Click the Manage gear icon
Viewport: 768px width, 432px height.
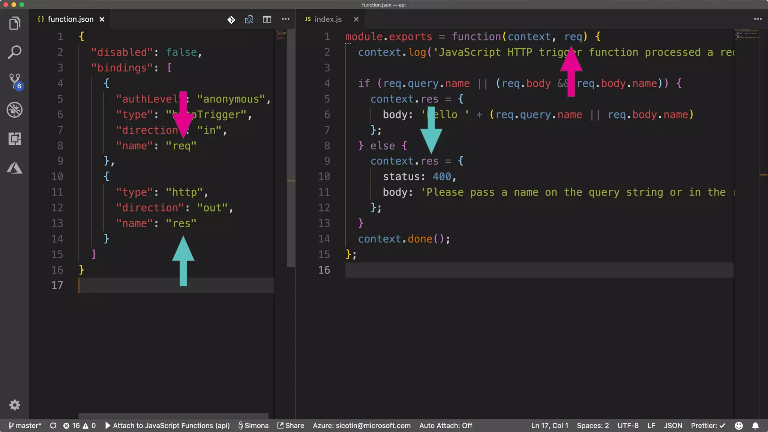(15, 405)
